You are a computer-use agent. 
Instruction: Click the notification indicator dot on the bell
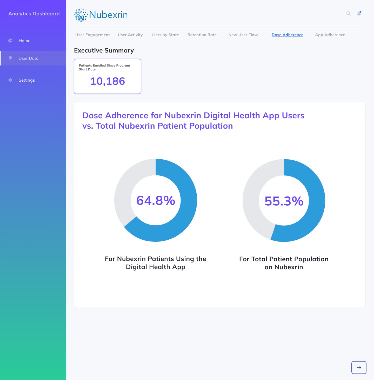(360, 12)
